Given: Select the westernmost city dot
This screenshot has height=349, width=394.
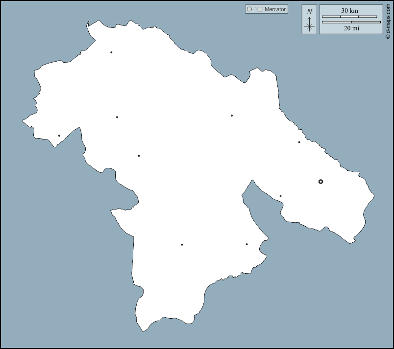Looking at the screenshot, I should (x=59, y=136).
